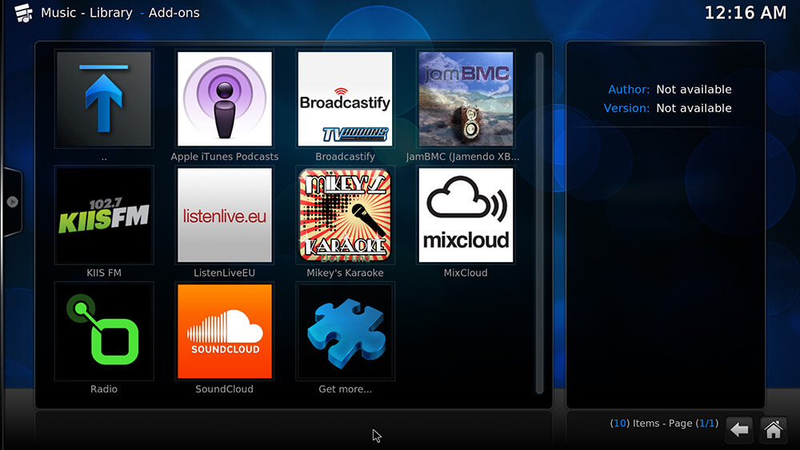The width and height of the screenshot is (800, 450).
Task: Select the Radio add-on
Action: point(103,331)
